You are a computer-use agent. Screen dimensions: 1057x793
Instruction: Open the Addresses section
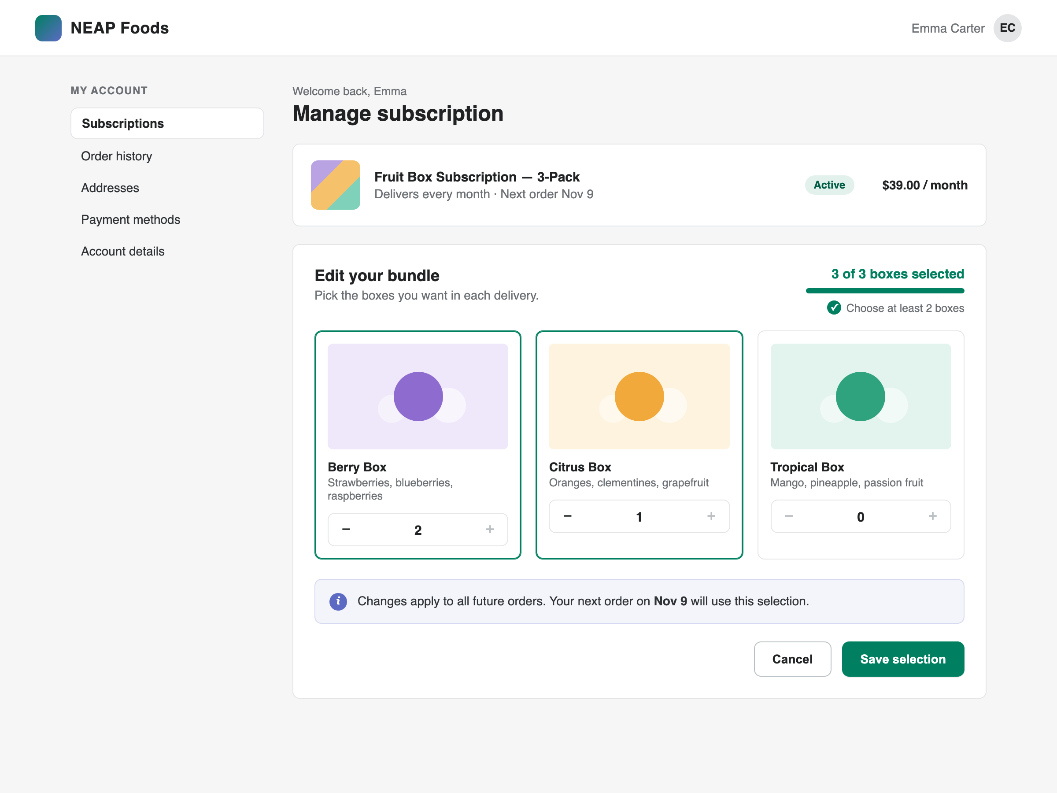click(110, 188)
